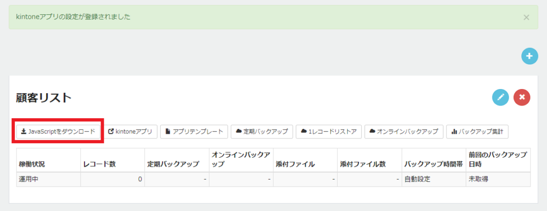Viewport: 547px width, 211px height.
Task: Click the cloud icon on 定期バックアップ
Action: (239, 131)
